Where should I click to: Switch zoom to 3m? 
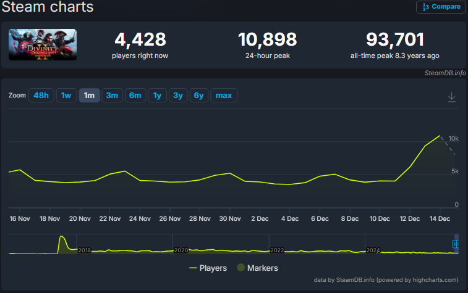coord(112,95)
